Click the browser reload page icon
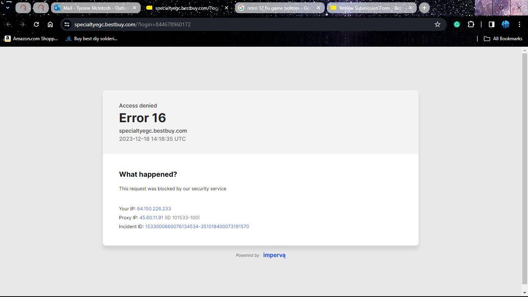The image size is (528, 297). (36, 24)
